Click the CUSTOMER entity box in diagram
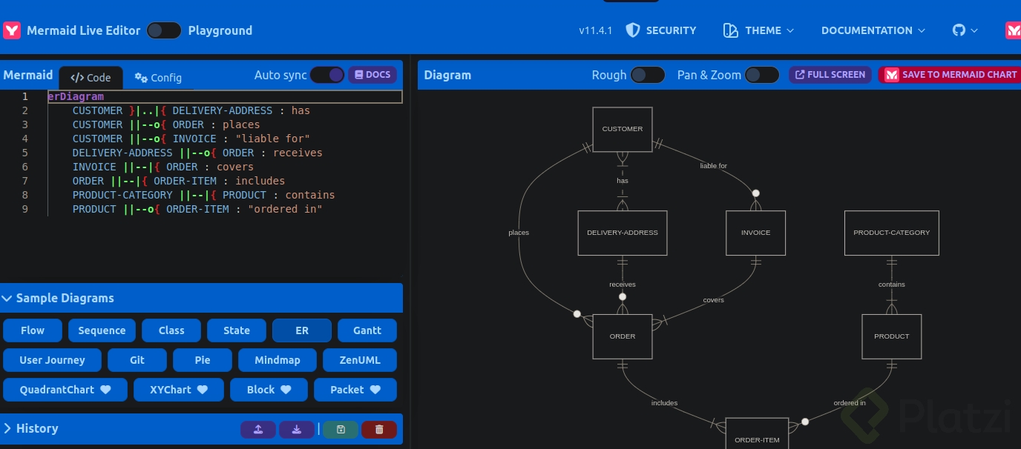The width and height of the screenshot is (1021, 449). [623, 129]
